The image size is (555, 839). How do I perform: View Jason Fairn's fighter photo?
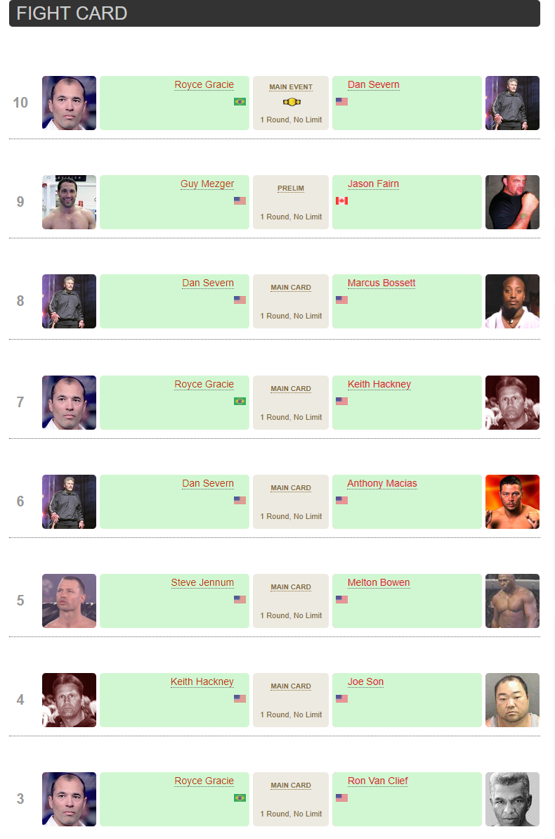pyautogui.click(x=512, y=202)
